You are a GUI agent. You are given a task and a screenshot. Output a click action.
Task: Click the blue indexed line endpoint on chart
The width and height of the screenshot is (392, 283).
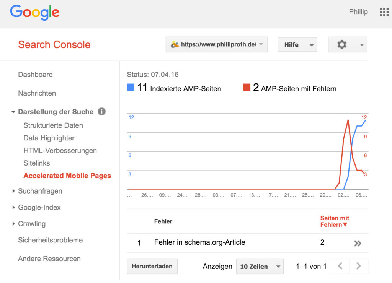click(x=366, y=120)
